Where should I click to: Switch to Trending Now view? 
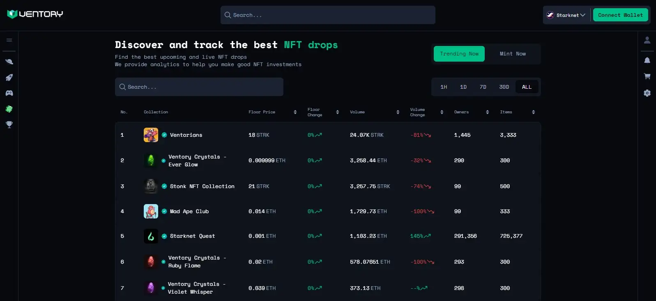459,54
